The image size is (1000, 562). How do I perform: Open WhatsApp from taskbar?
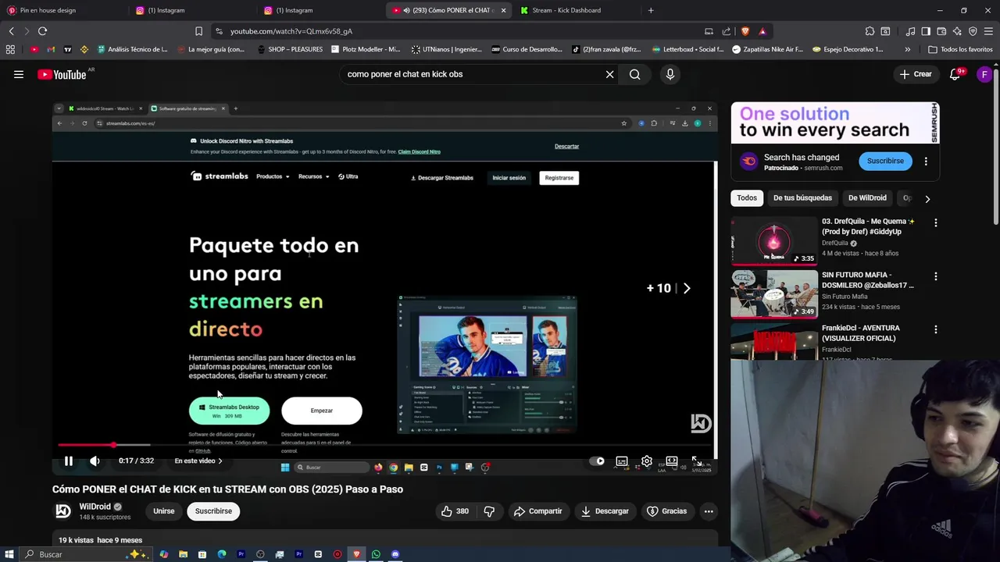pyautogui.click(x=376, y=554)
